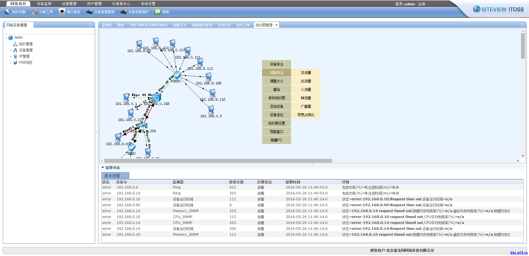Select the HUB1 switch node in topology
Image resolution: width=529 pixels, height=256 pixels.
click(177, 75)
